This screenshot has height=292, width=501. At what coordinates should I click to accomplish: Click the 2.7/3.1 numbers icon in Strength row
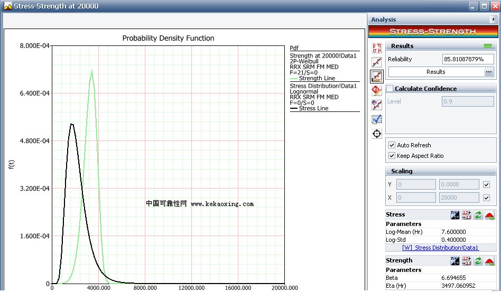pyautogui.click(x=467, y=261)
